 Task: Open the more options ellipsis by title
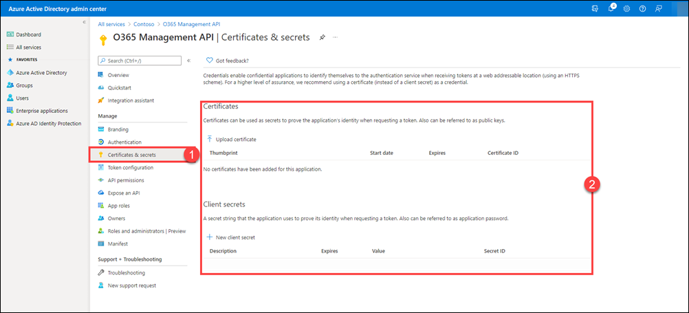[335, 37]
